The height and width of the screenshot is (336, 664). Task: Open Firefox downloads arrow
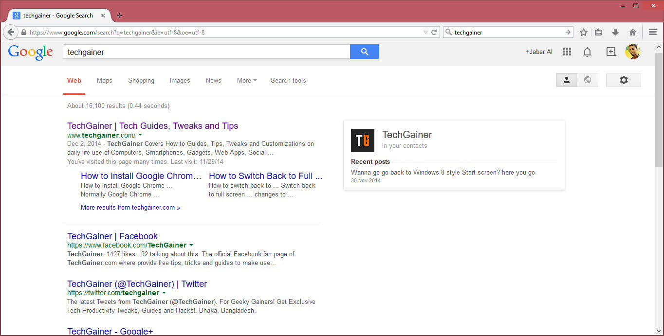click(615, 32)
